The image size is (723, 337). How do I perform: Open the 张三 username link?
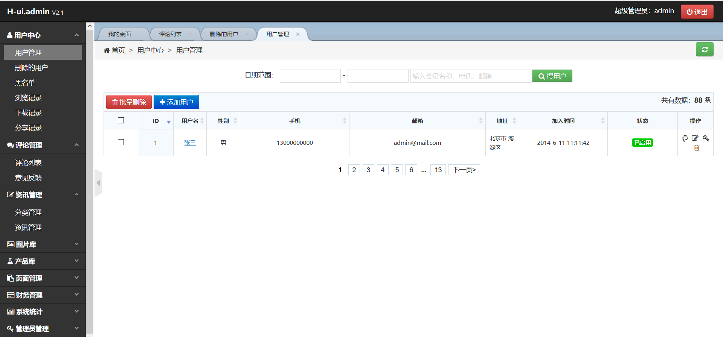tap(190, 143)
